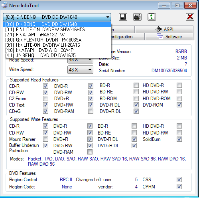Switch to the Software tab

(x=169, y=37)
